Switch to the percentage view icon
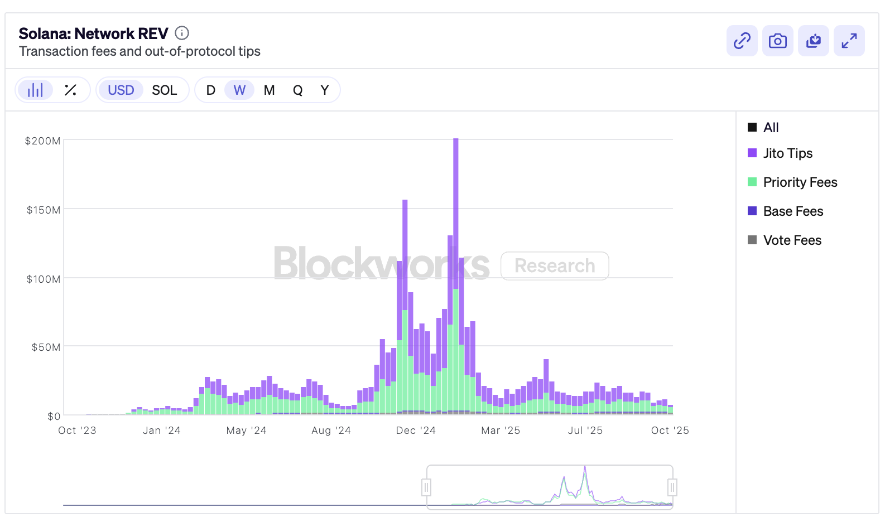 tap(70, 90)
